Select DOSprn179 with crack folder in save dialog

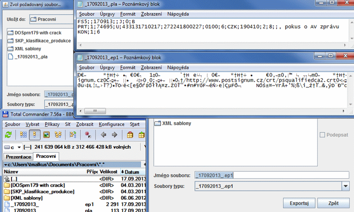pos(35,33)
